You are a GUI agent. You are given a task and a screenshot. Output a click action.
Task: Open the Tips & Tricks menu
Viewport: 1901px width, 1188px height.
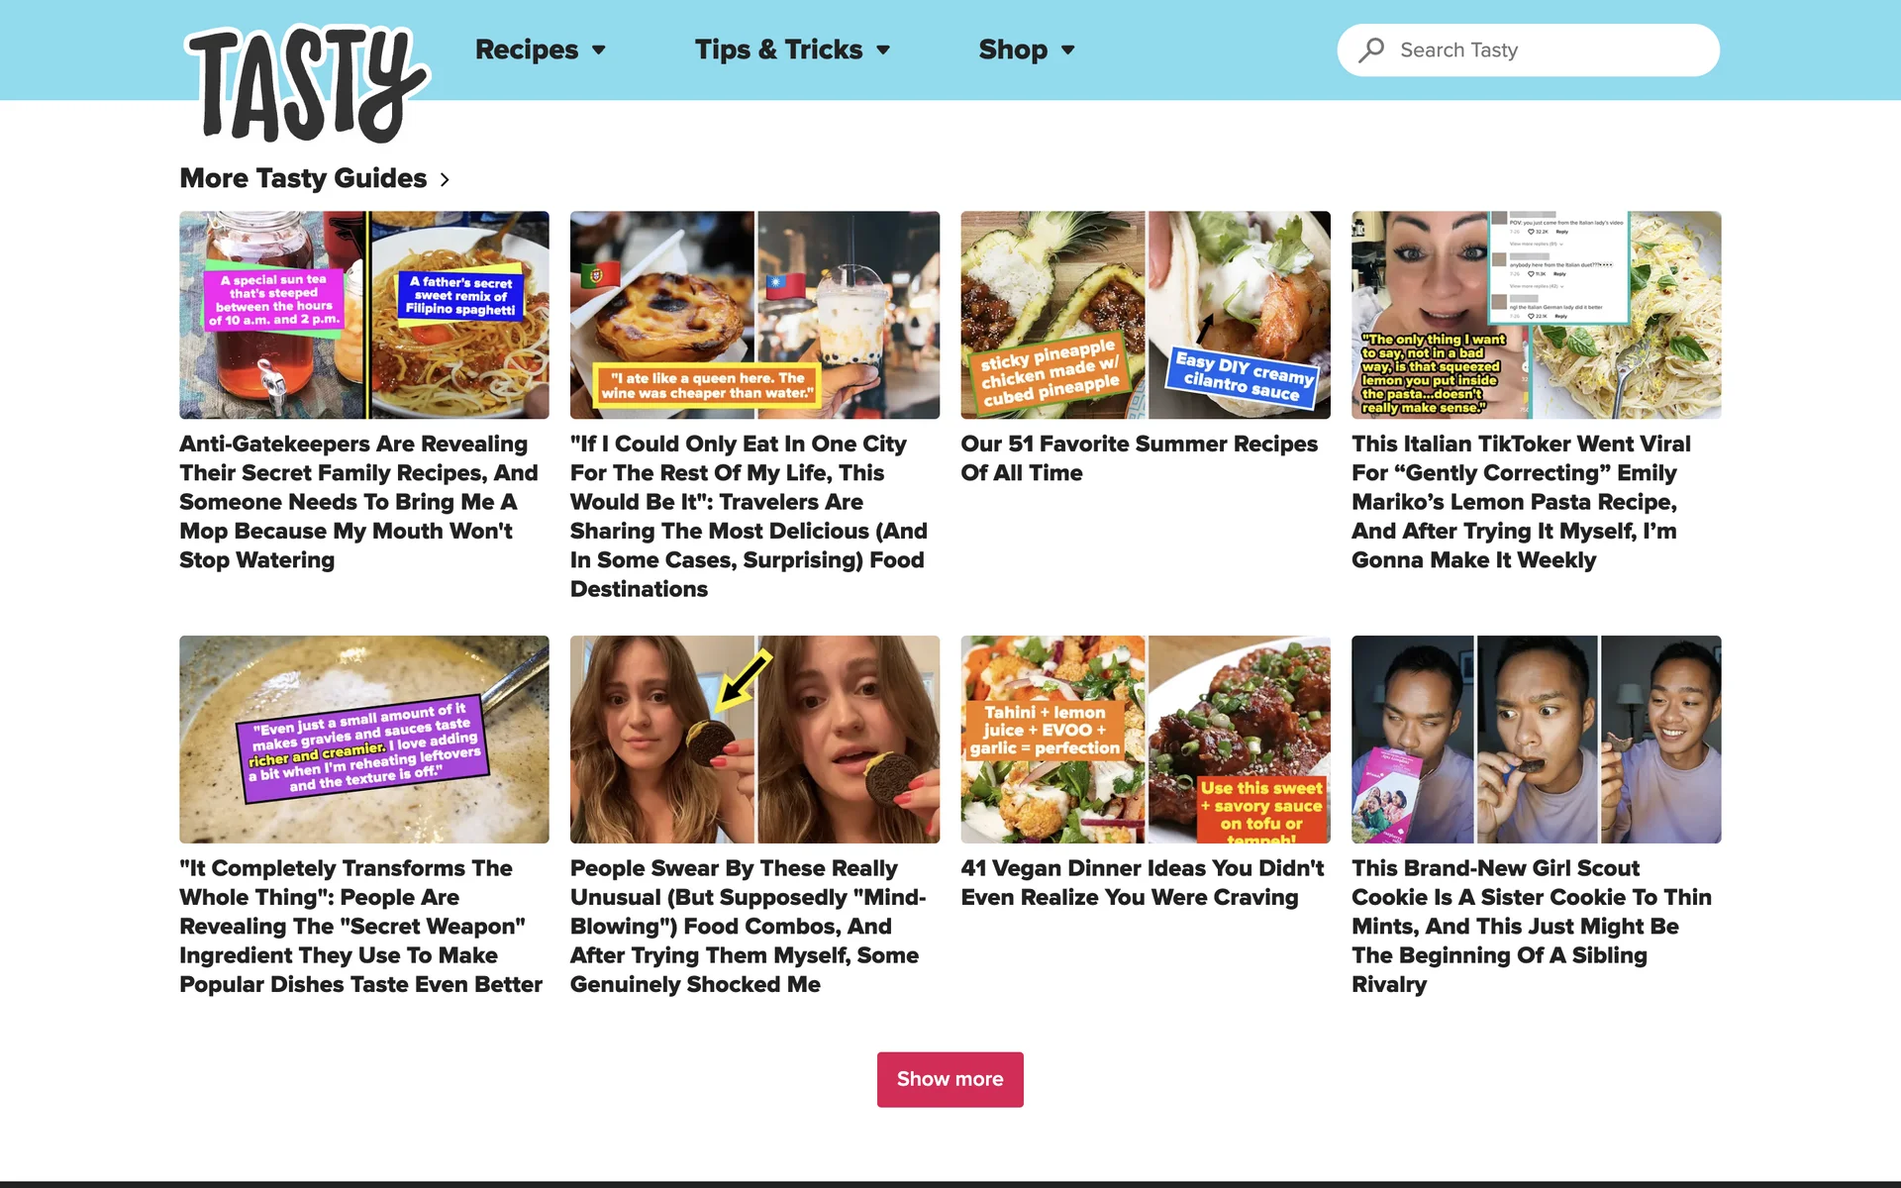tap(778, 49)
